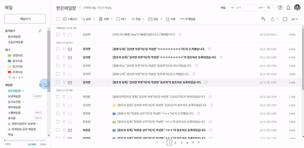Open the notifications bell icon

[288, 8]
